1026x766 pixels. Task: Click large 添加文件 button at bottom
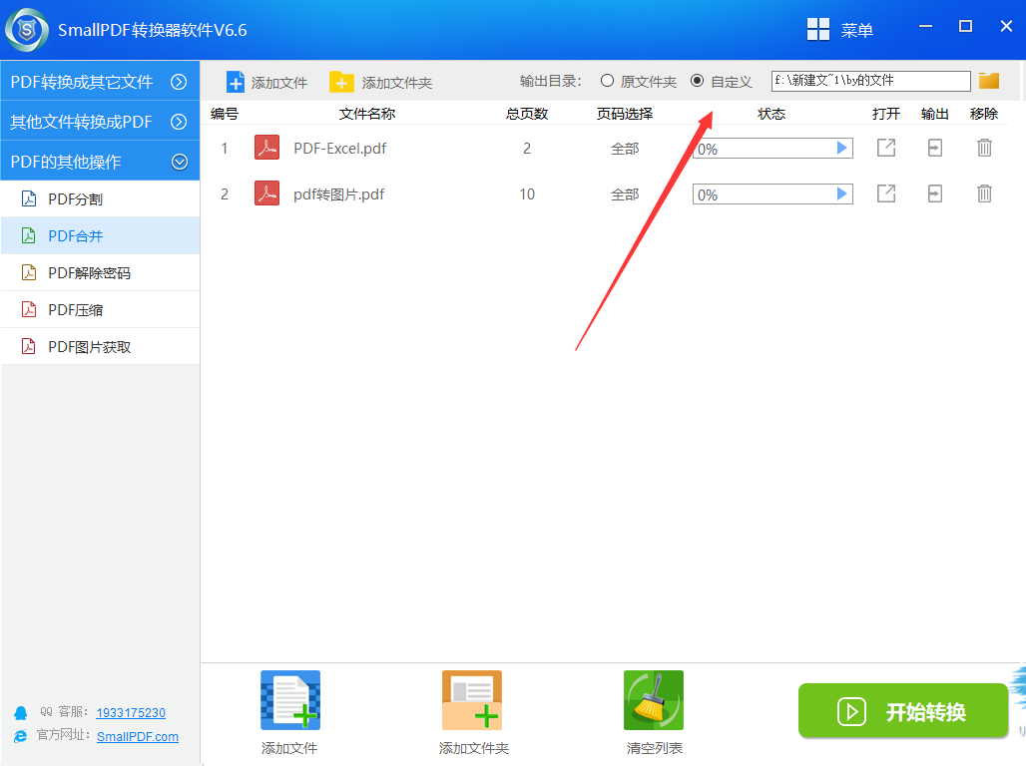(289, 713)
